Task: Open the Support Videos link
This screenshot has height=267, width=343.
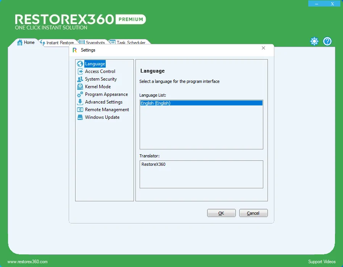Action: pyautogui.click(x=322, y=262)
